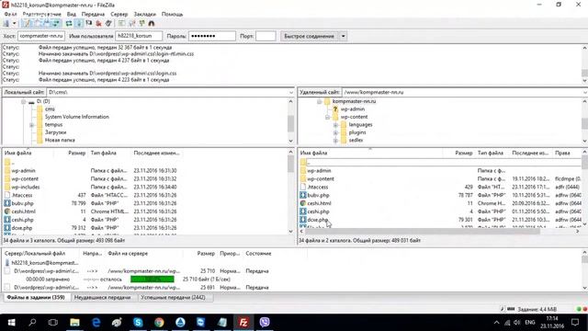Click Быстрое соединение button
Screen dimensions: 588x331
(309, 36)
